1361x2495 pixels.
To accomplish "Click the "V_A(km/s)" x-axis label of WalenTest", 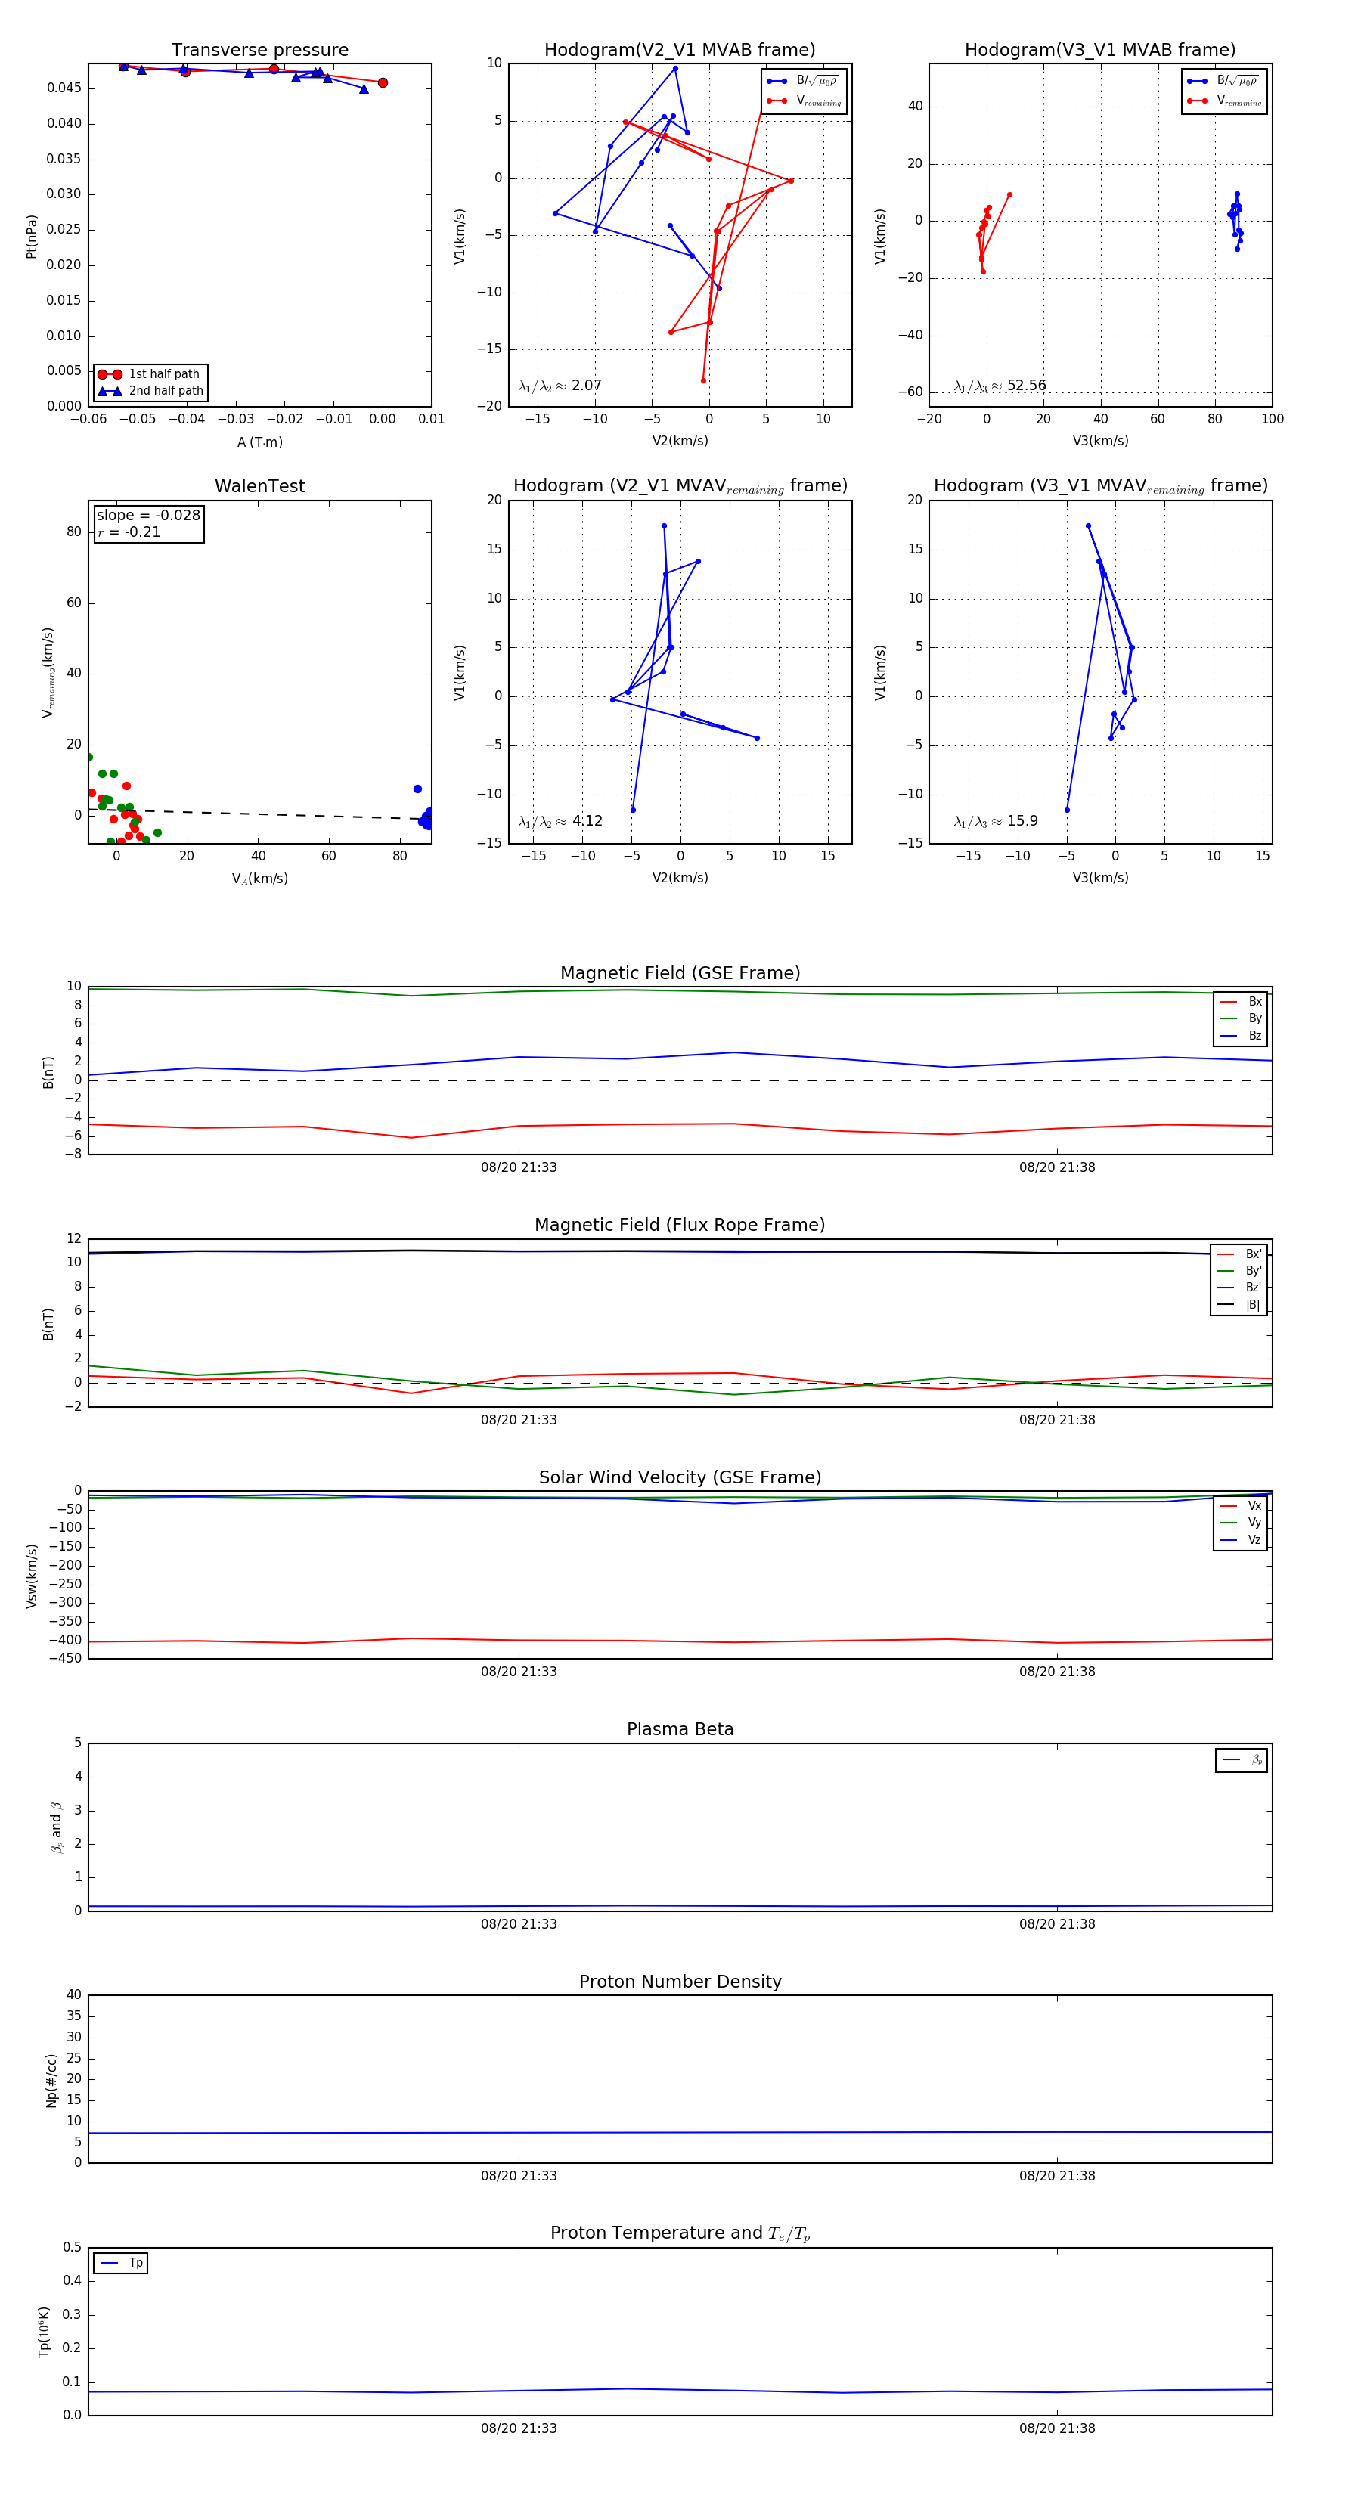I will point(259,879).
